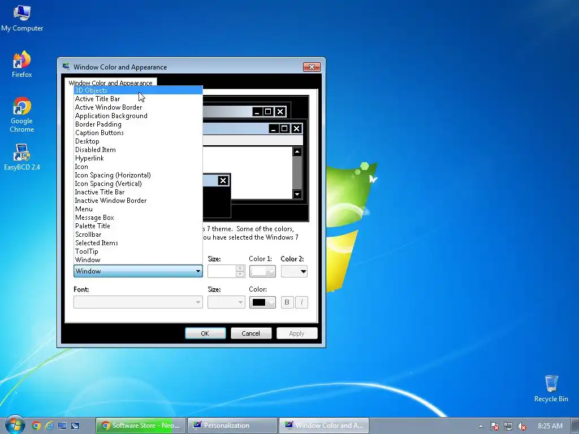The image size is (579, 434).
Task: Open the Recycle Bin on the desktop
Action: tap(551, 388)
